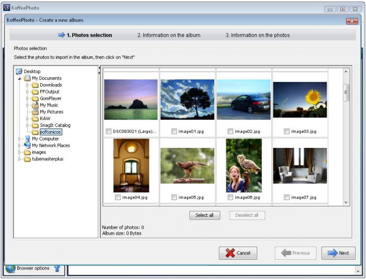Click Next to continue the wizard
The image size is (366, 279).
[x=338, y=253]
